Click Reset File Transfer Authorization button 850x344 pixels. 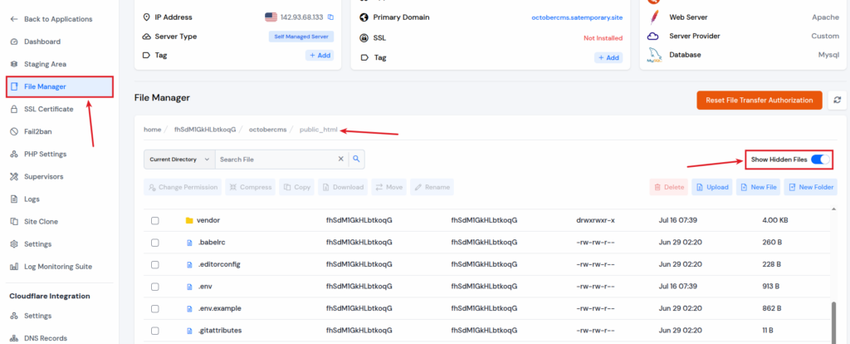760,101
